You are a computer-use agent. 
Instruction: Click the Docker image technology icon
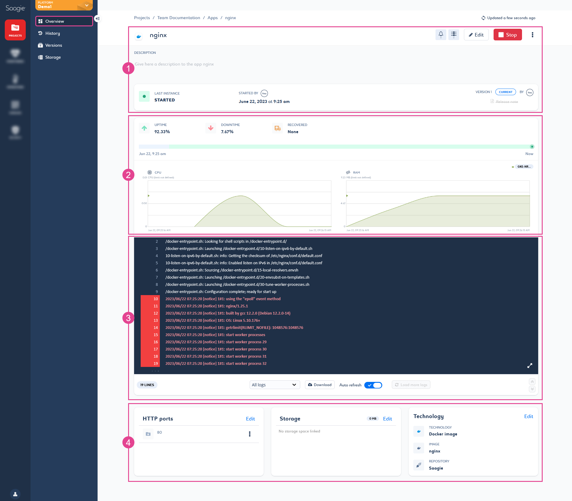(x=419, y=431)
